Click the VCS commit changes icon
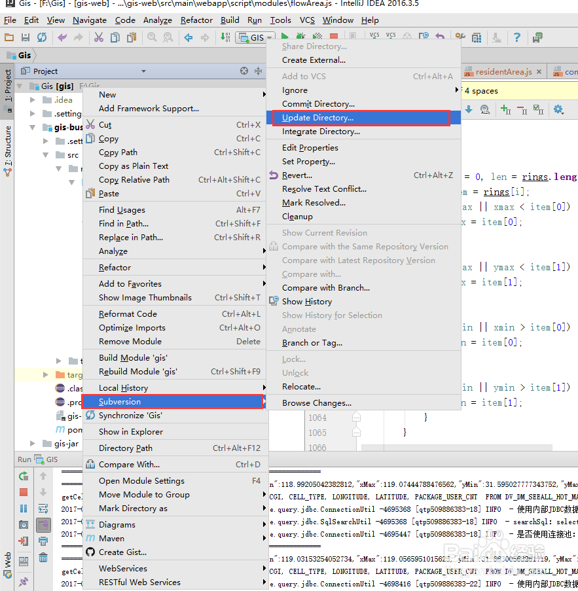Viewport: 578px width, 591px height. coord(391,36)
